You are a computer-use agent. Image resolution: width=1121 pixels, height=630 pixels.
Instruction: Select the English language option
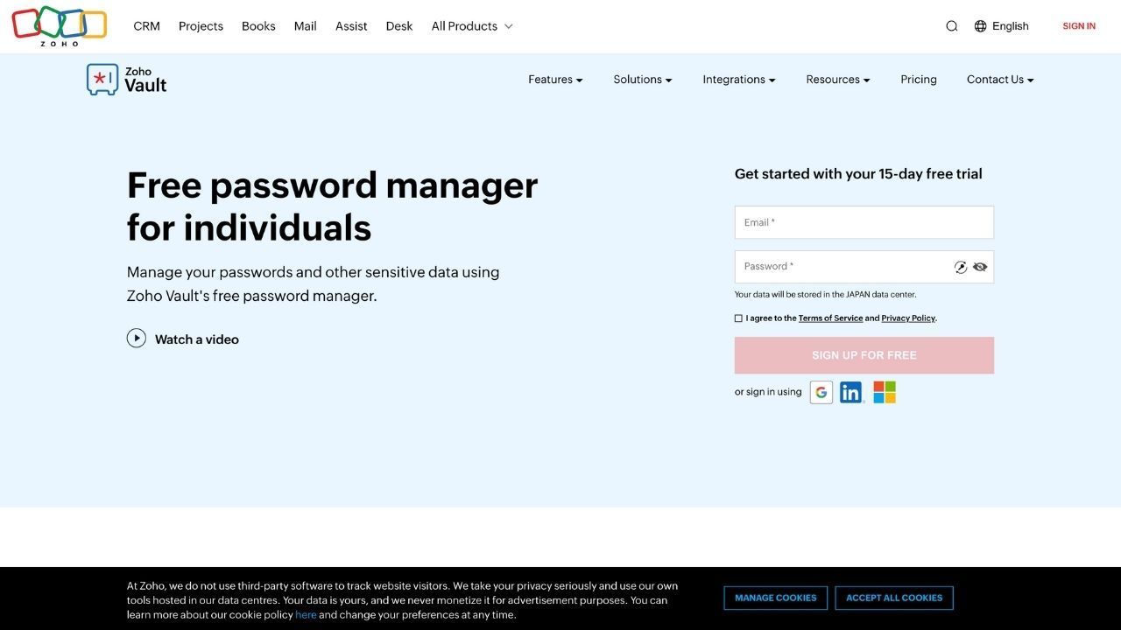point(1011,26)
